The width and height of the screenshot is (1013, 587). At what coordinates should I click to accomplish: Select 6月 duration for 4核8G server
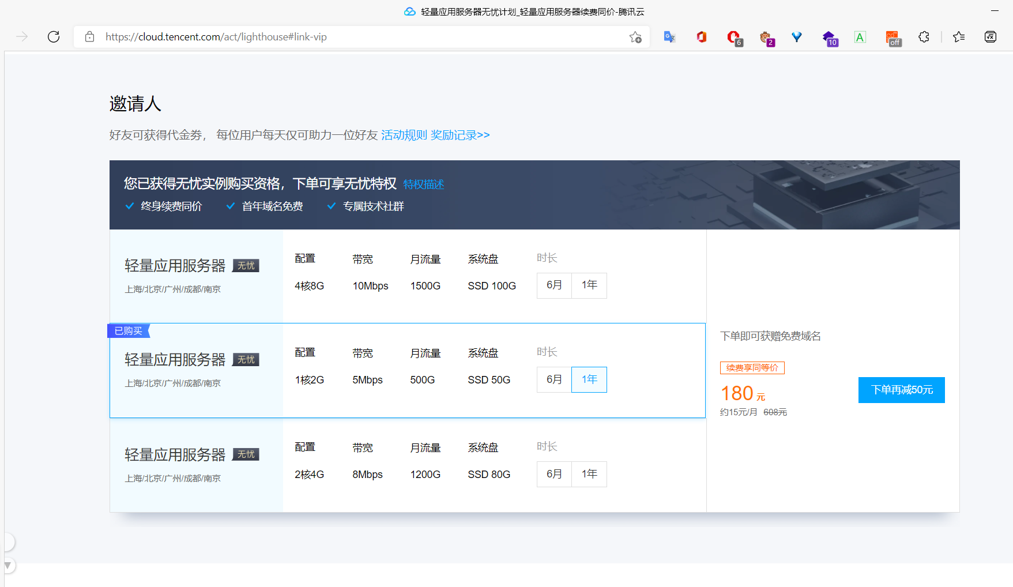[554, 285]
